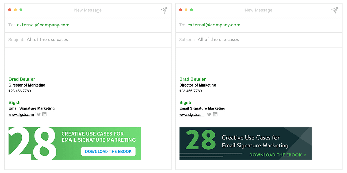Click the green 28 banner image
The height and width of the screenshot is (173, 347).
tap(75, 144)
